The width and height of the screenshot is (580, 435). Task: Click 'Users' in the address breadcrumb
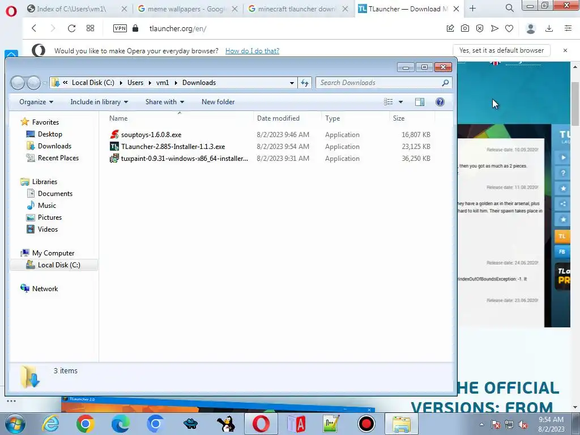(135, 83)
